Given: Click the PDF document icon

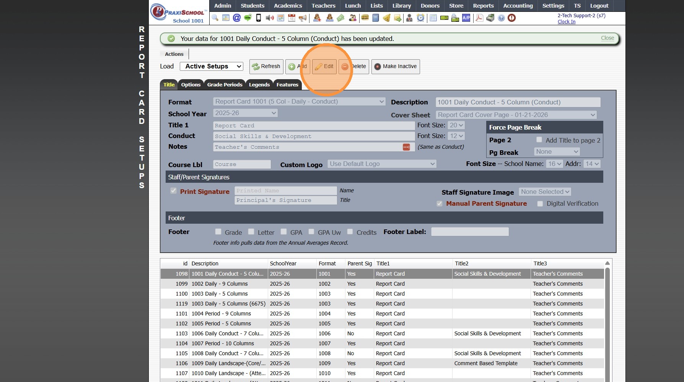Looking at the screenshot, I should pyautogui.click(x=479, y=18).
